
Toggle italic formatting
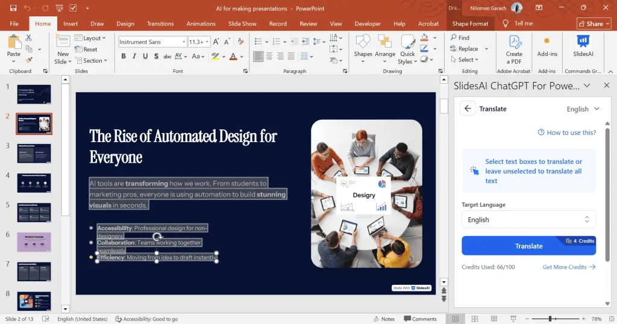tap(134, 56)
